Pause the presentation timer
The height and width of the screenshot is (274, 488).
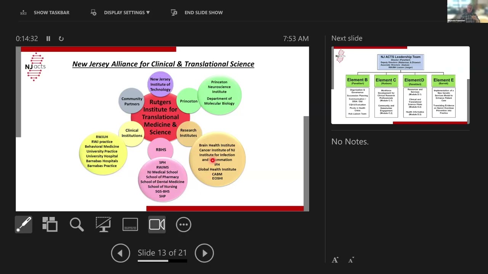pyautogui.click(x=48, y=38)
